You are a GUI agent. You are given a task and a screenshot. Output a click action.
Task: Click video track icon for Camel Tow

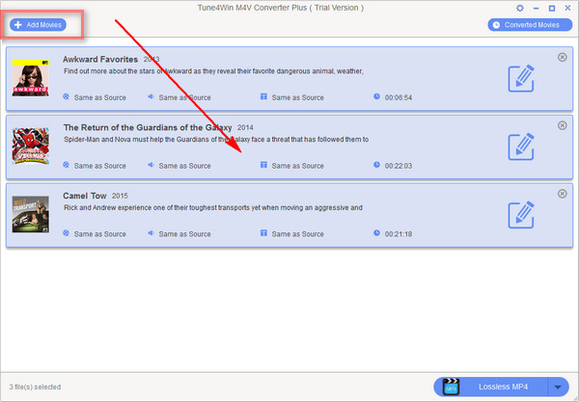[x=66, y=233]
